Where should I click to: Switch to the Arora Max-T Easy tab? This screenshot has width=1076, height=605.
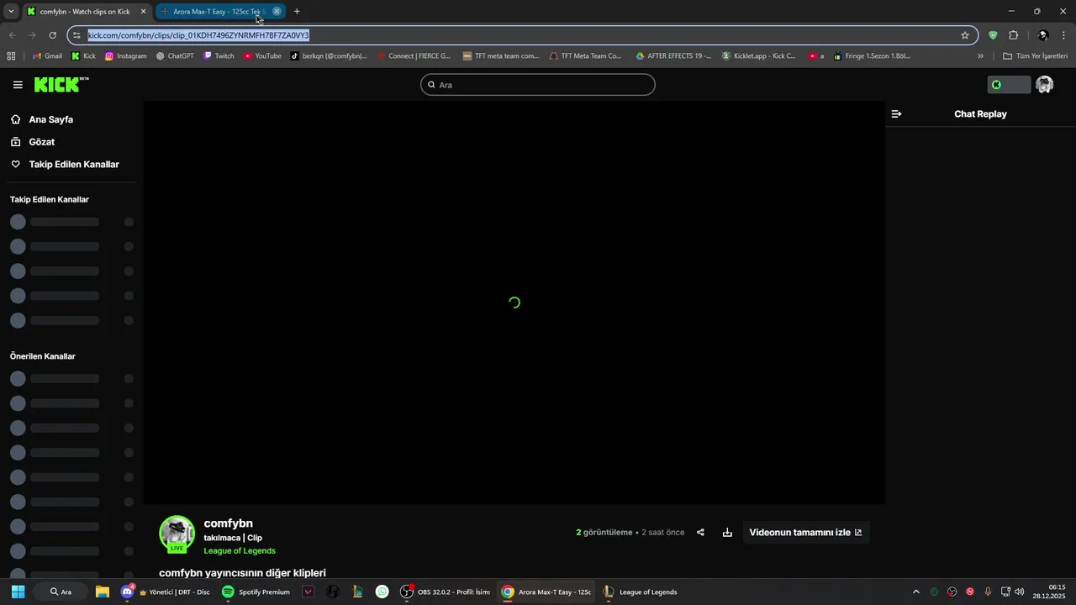pos(219,12)
